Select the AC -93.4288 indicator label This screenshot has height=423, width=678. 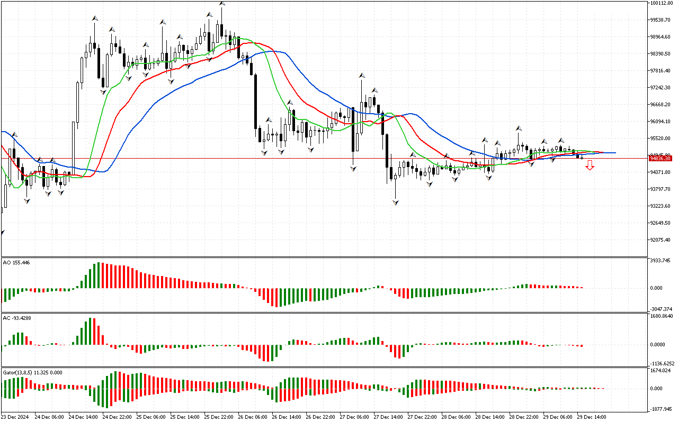[16, 318]
